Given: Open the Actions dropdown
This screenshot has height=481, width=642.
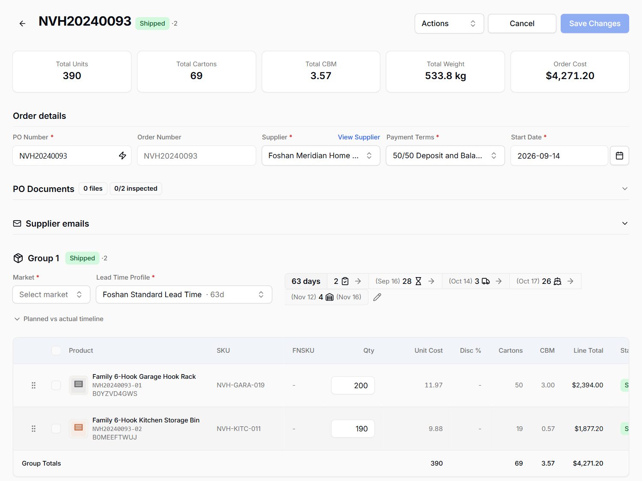Looking at the screenshot, I should 449,24.
